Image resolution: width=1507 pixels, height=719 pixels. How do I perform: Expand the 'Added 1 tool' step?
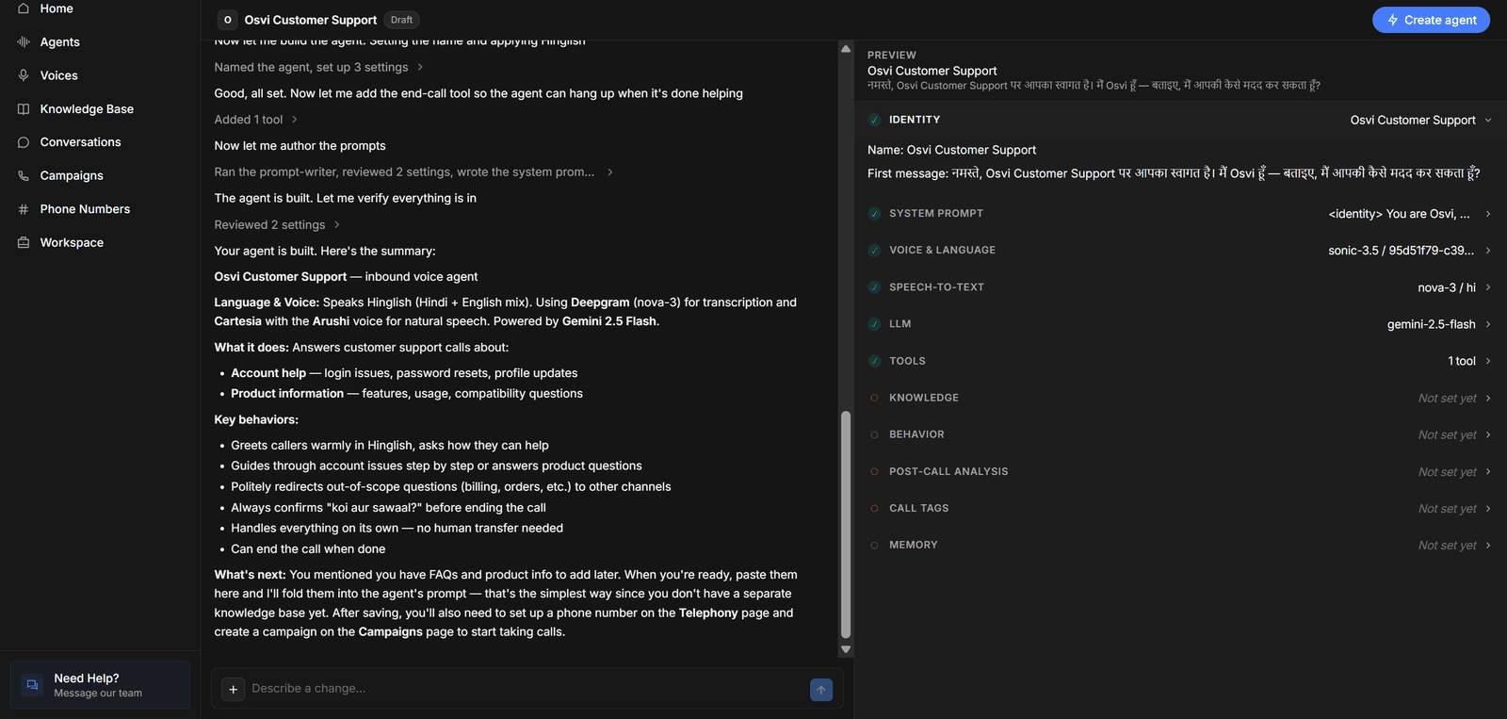coord(255,120)
